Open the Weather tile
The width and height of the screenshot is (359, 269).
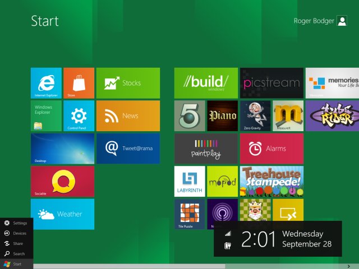pos(62,214)
